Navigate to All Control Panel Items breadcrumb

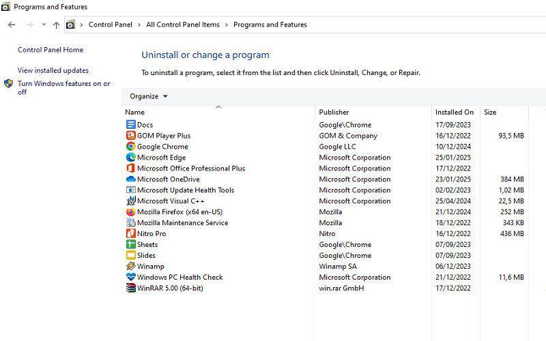pos(183,25)
